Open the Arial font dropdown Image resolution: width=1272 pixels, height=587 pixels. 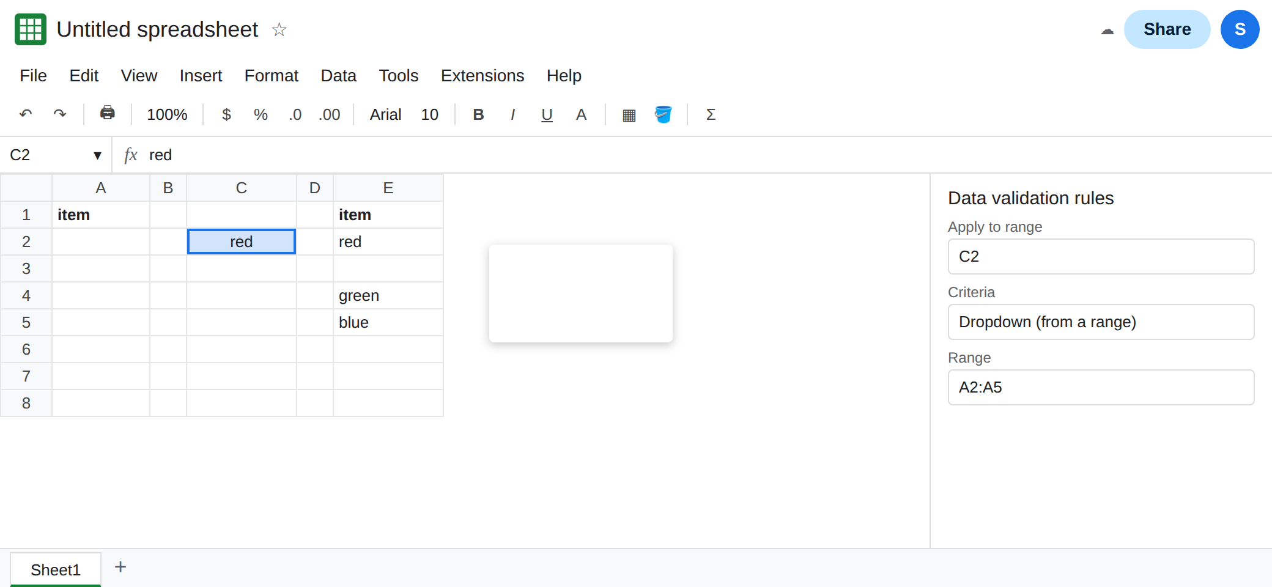[385, 114]
